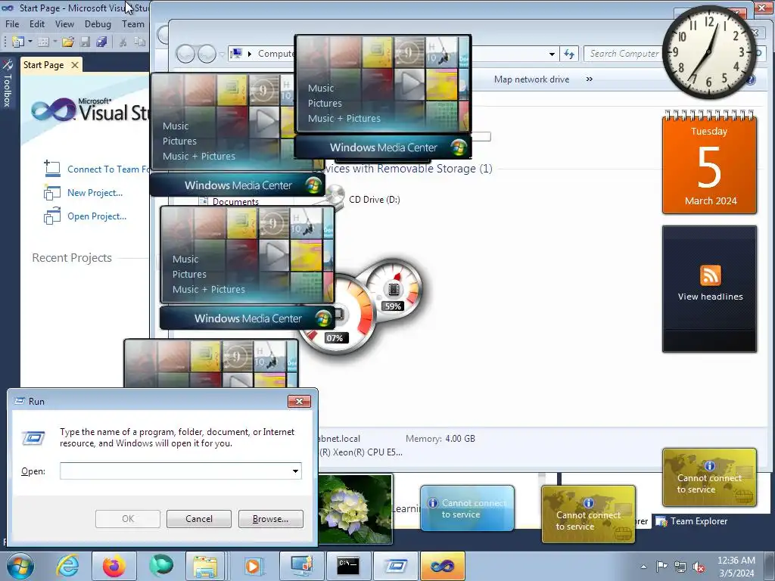The height and width of the screenshot is (581, 775).
Task: Click the refresh button beside the address bar
Action: pyautogui.click(x=569, y=54)
